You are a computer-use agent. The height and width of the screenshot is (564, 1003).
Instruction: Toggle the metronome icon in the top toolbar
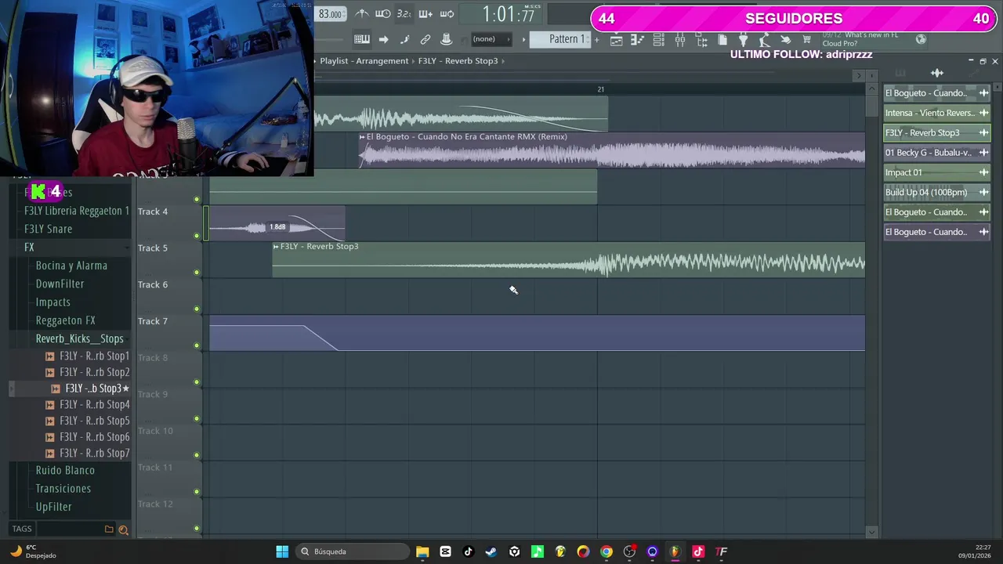tap(361, 13)
